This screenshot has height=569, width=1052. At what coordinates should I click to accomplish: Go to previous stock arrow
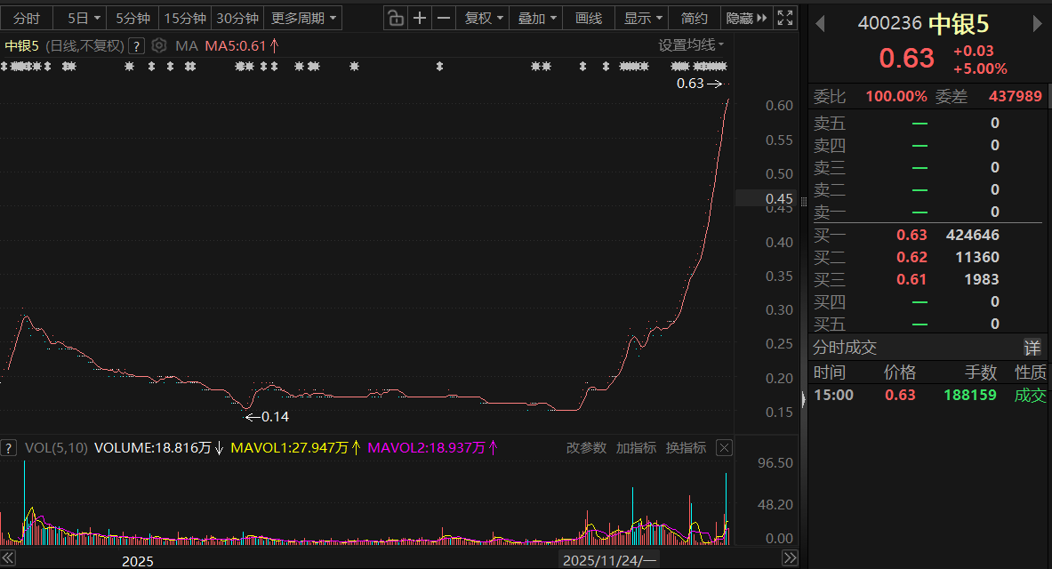819,24
